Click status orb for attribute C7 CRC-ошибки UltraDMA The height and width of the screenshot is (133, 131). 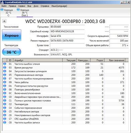(5, 119)
